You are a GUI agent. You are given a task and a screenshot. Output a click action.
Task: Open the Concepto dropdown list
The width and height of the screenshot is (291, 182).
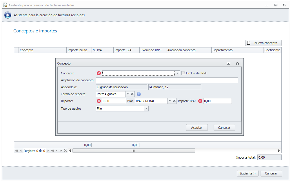tap(178, 73)
